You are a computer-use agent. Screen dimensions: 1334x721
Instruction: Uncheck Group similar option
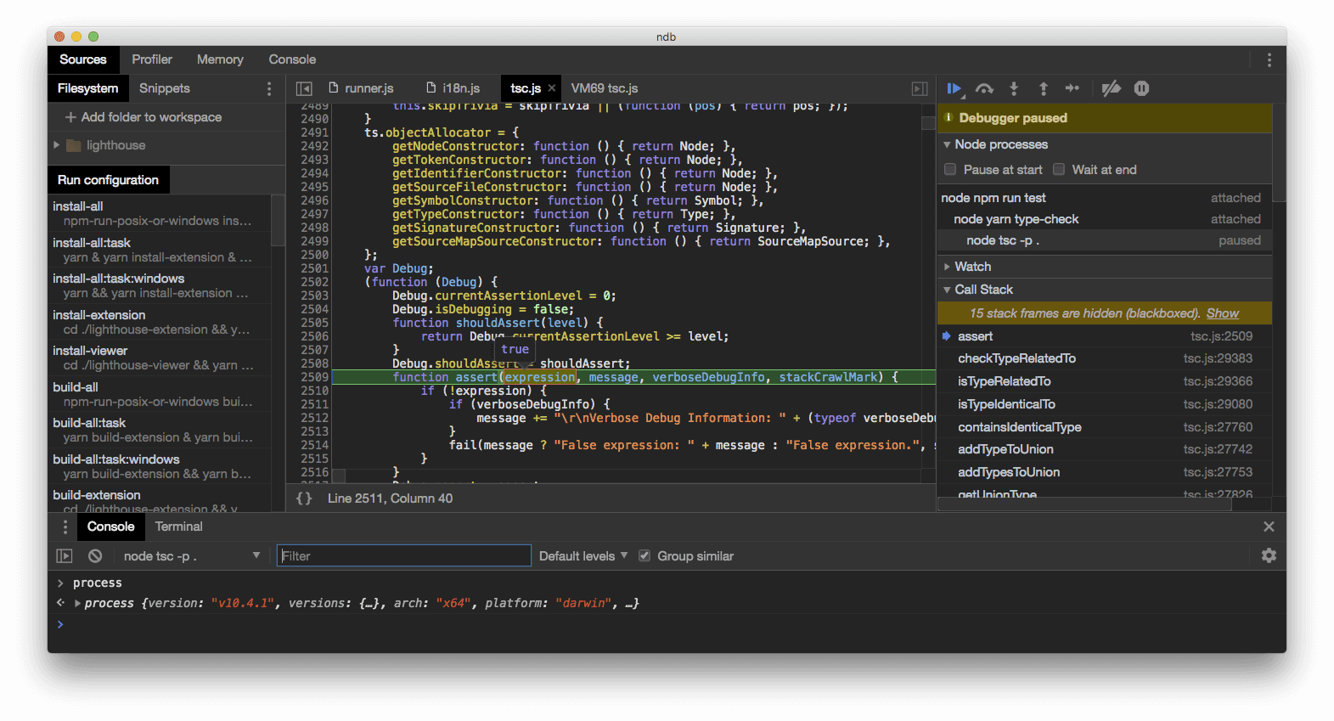(x=644, y=556)
